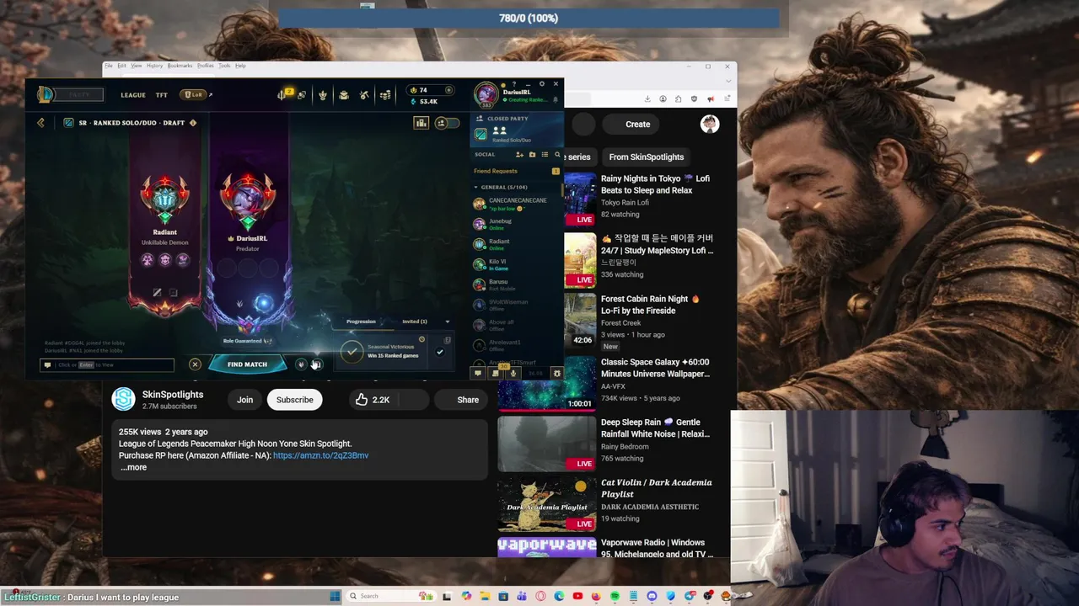
Task: Click the new folder icon in Social
Action: 532,155
